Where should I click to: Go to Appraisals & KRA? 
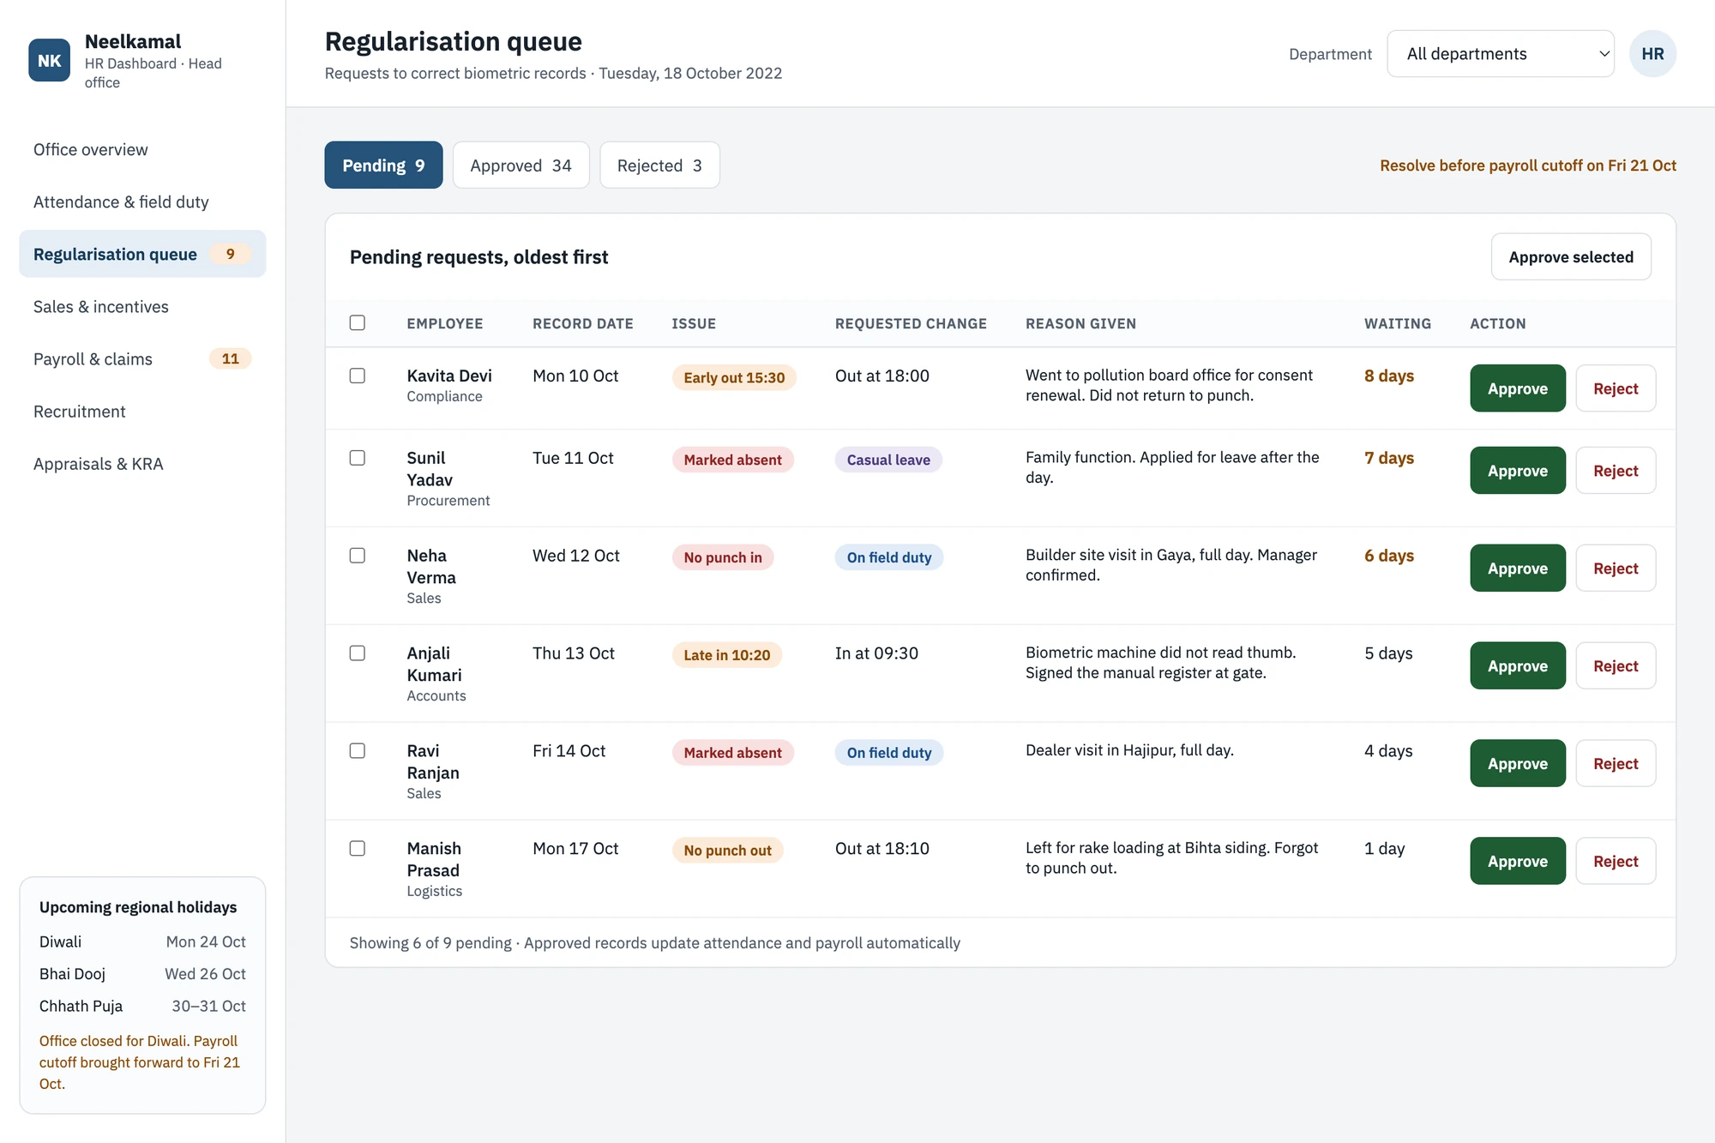(142, 464)
